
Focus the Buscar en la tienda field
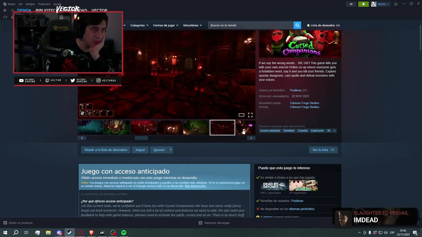pos(251,25)
